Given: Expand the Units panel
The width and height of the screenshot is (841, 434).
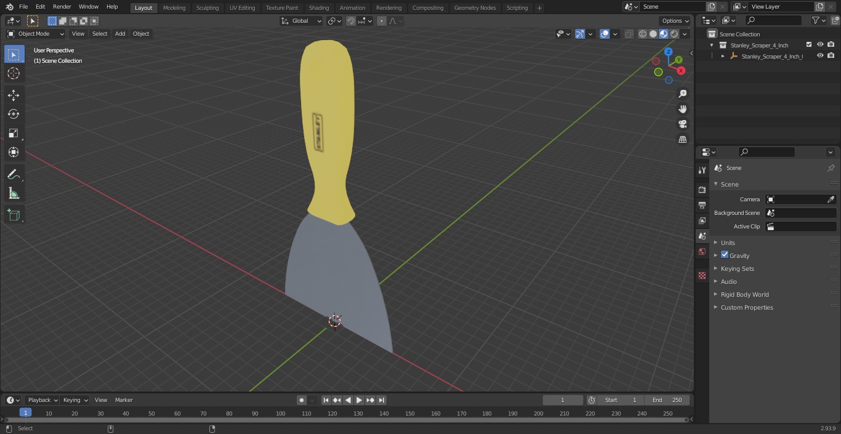Looking at the screenshot, I should (x=728, y=243).
